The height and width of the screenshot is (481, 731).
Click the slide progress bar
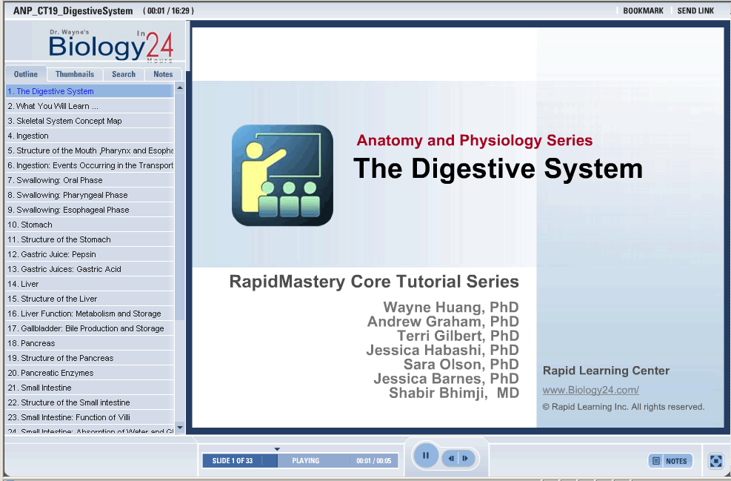coord(300,461)
